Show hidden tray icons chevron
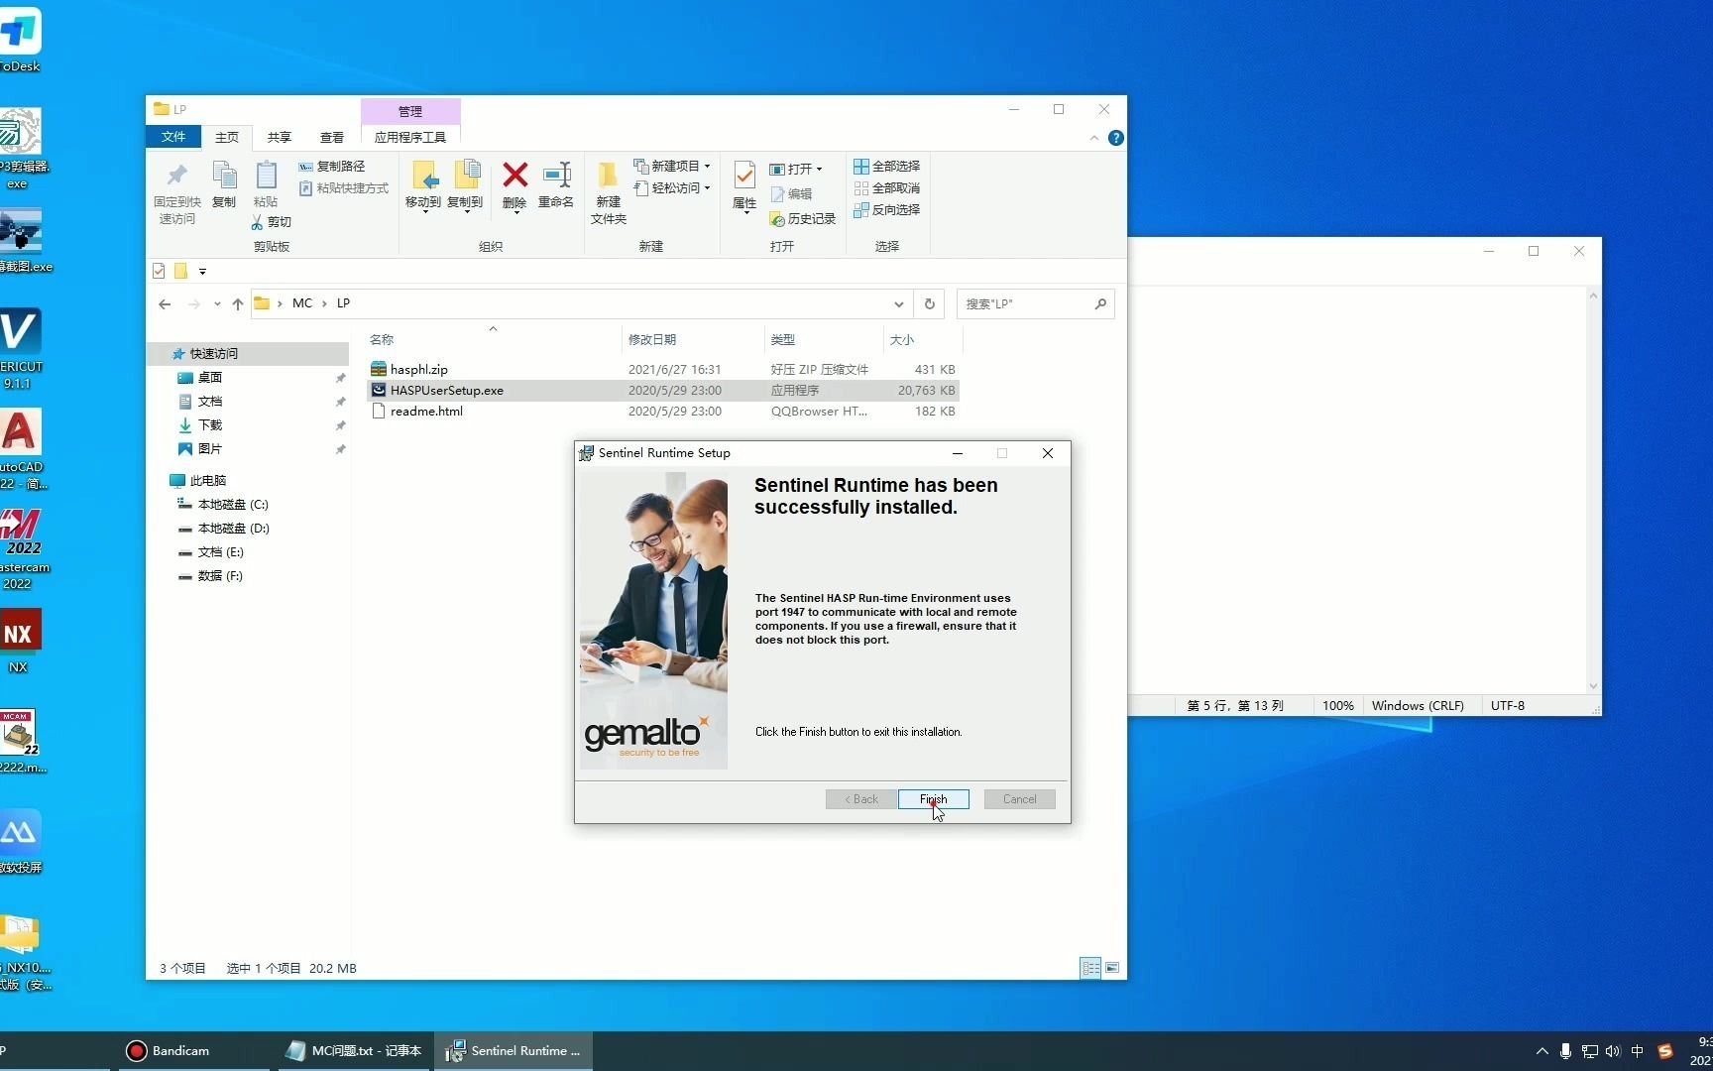Screen dimensions: 1713x1071 click(x=1542, y=1051)
